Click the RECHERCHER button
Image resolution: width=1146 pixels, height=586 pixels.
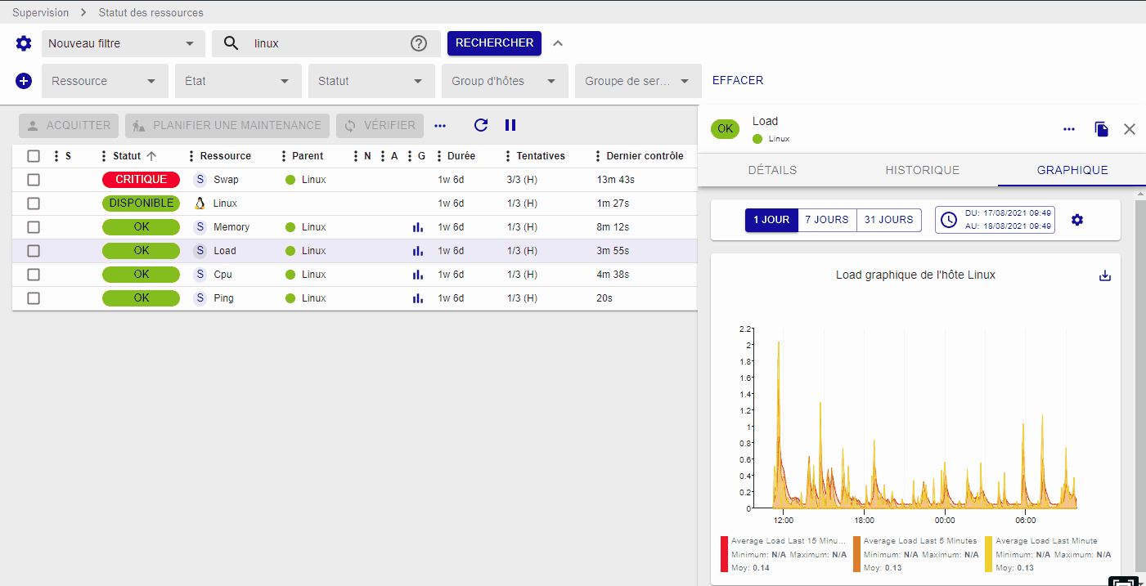(494, 42)
